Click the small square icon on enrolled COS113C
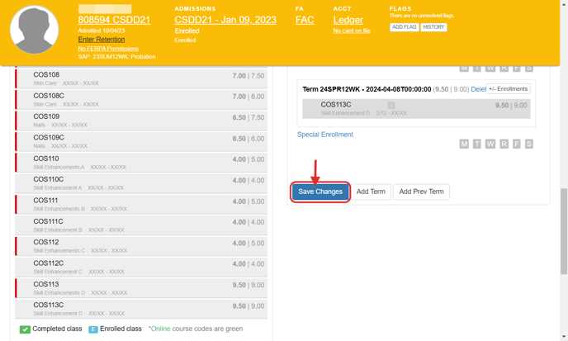The image size is (568, 341). (x=391, y=106)
